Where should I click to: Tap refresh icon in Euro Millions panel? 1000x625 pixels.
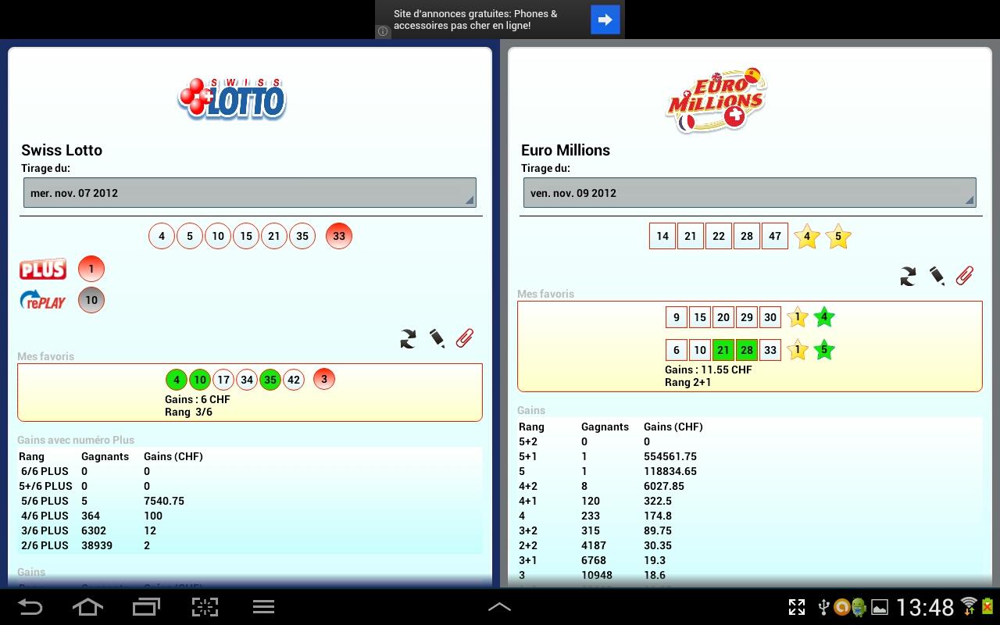(908, 276)
